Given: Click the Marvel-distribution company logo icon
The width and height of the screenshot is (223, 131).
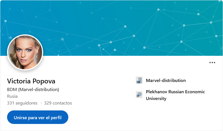Looking at the screenshot, I should tap(139, 80).
